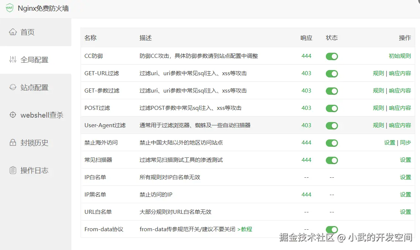The image size is (420, 250).
Task: Disable the CC防御 toggle switch
Action: coord(331,56)
